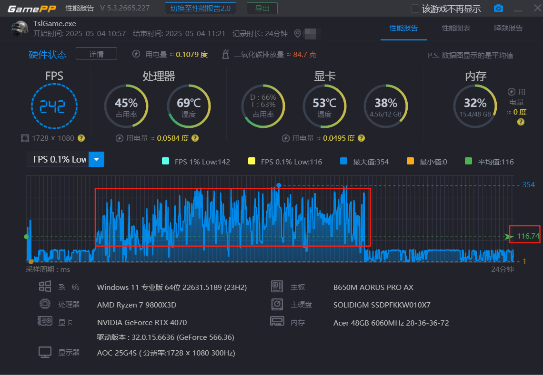Open help icon beside 1728 x 1080
The image size is (543, 375).
(x=81, y=138)
